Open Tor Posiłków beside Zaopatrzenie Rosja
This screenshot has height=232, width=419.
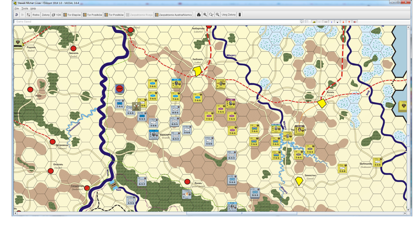[114, 15]
